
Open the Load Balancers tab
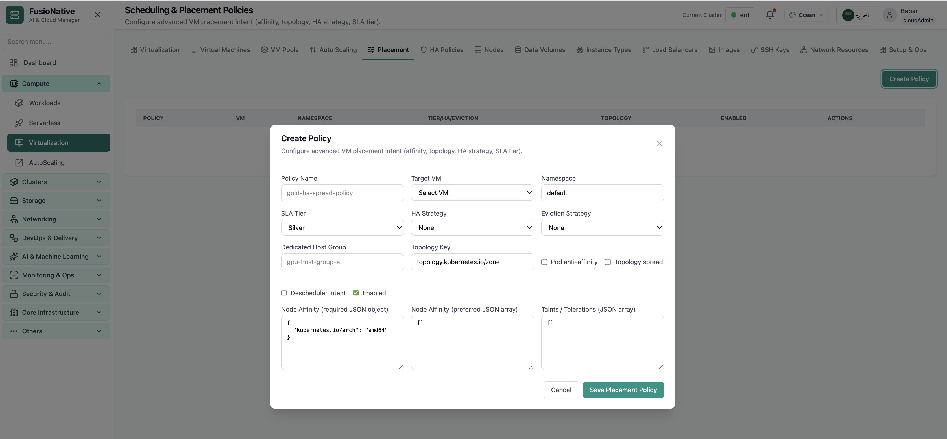(670, 50)
